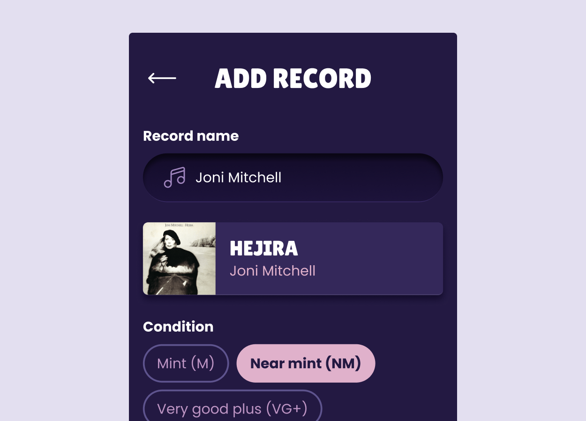Click the back arrow icon

point(162,78)
